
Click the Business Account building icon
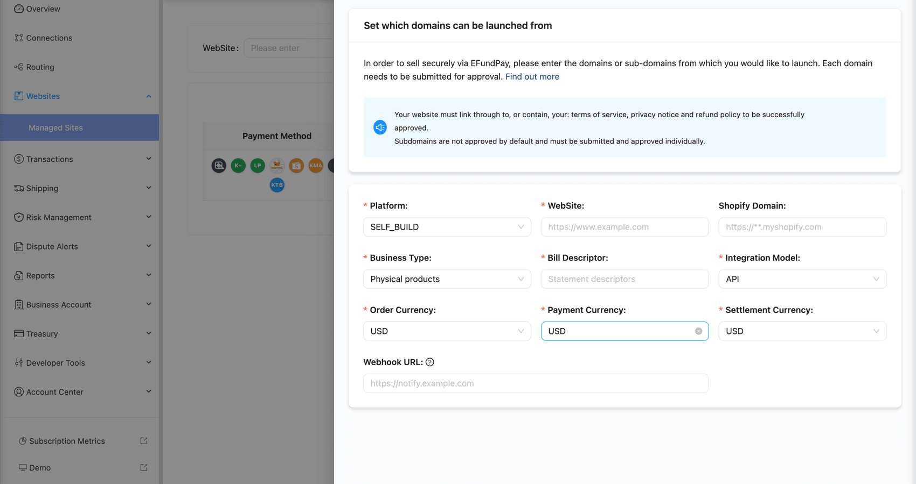click(19, 304)
